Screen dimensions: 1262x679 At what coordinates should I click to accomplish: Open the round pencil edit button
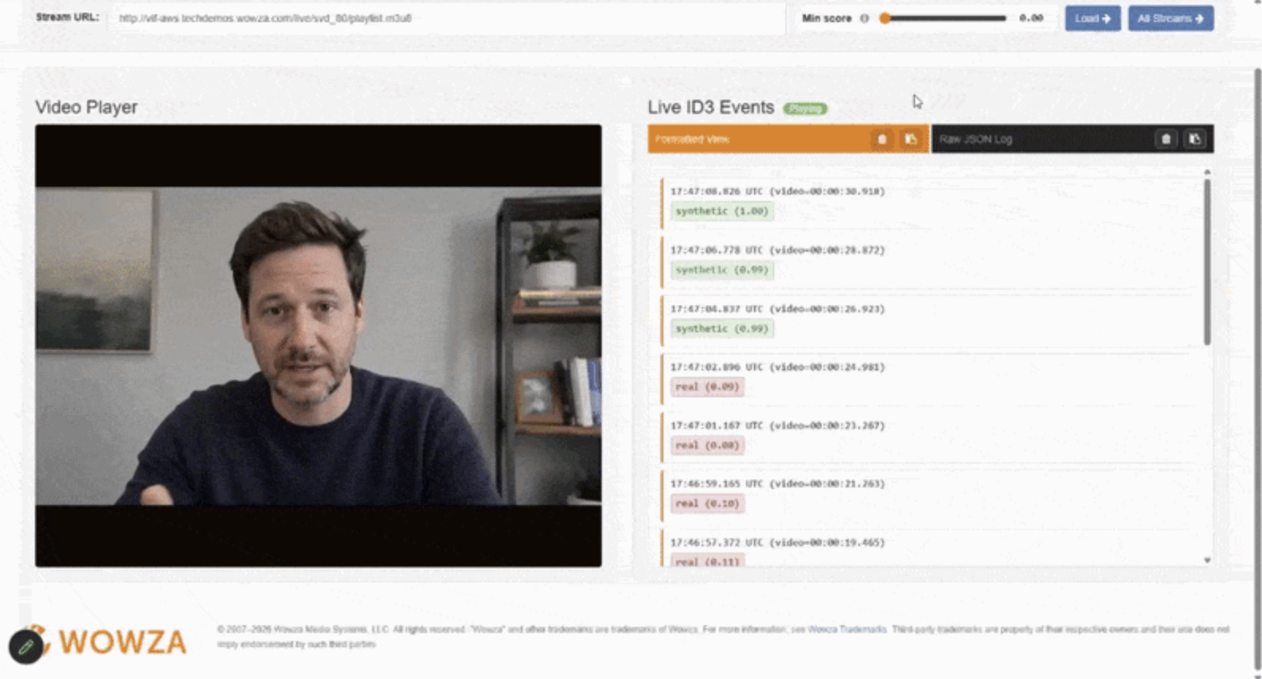click(x=26, y=647)
